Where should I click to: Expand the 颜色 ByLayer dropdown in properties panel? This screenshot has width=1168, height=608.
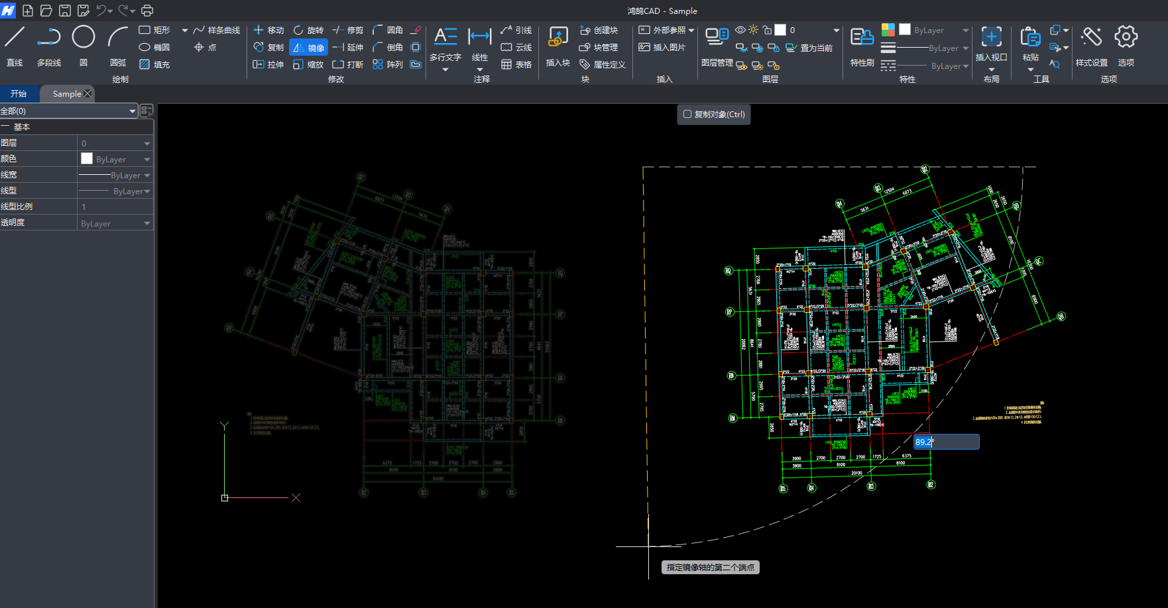[x=146, y=160]
